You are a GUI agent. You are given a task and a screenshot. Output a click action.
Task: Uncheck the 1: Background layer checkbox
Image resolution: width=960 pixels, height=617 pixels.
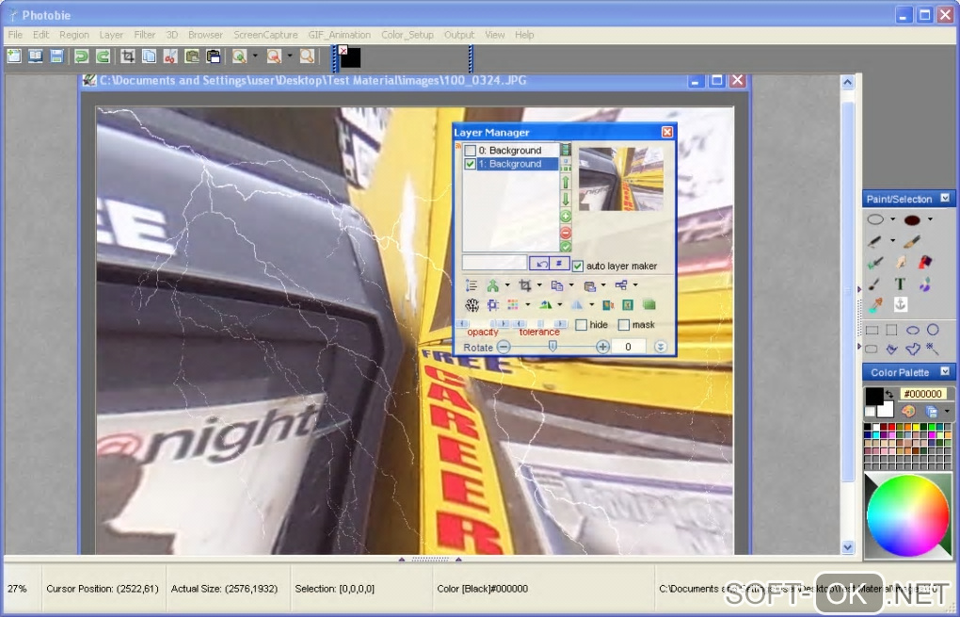pyautogui.click(x=471, y=164)
